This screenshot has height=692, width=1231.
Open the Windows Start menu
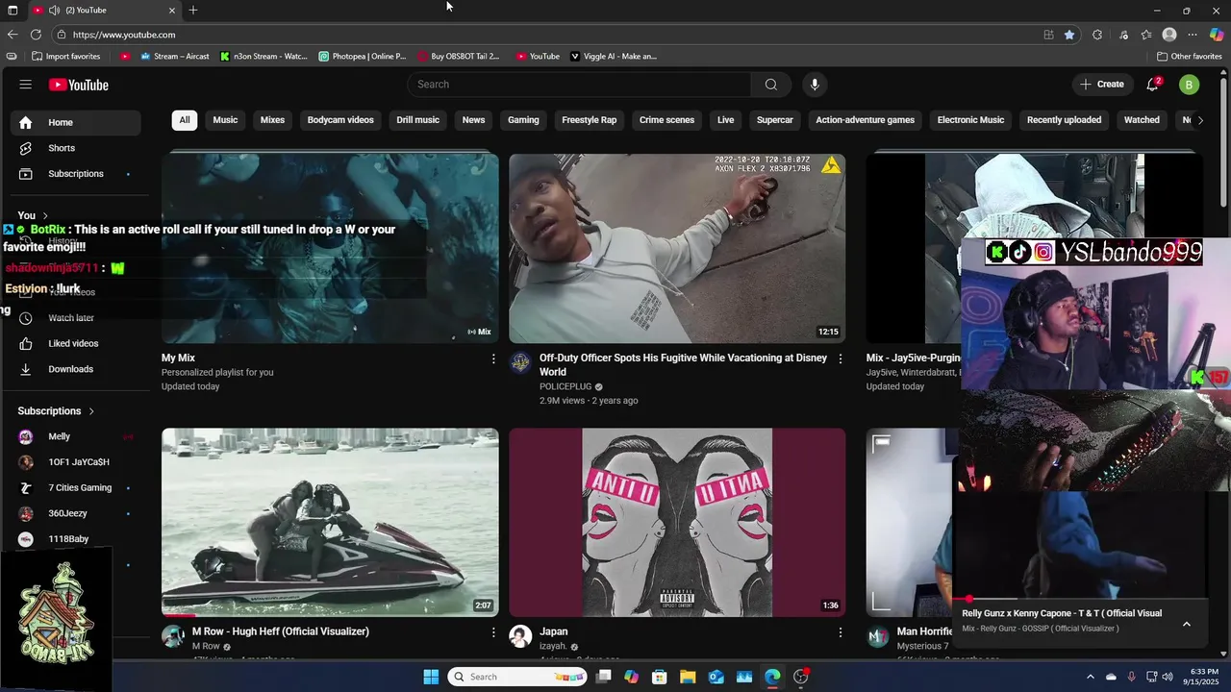tap(431, 677)
